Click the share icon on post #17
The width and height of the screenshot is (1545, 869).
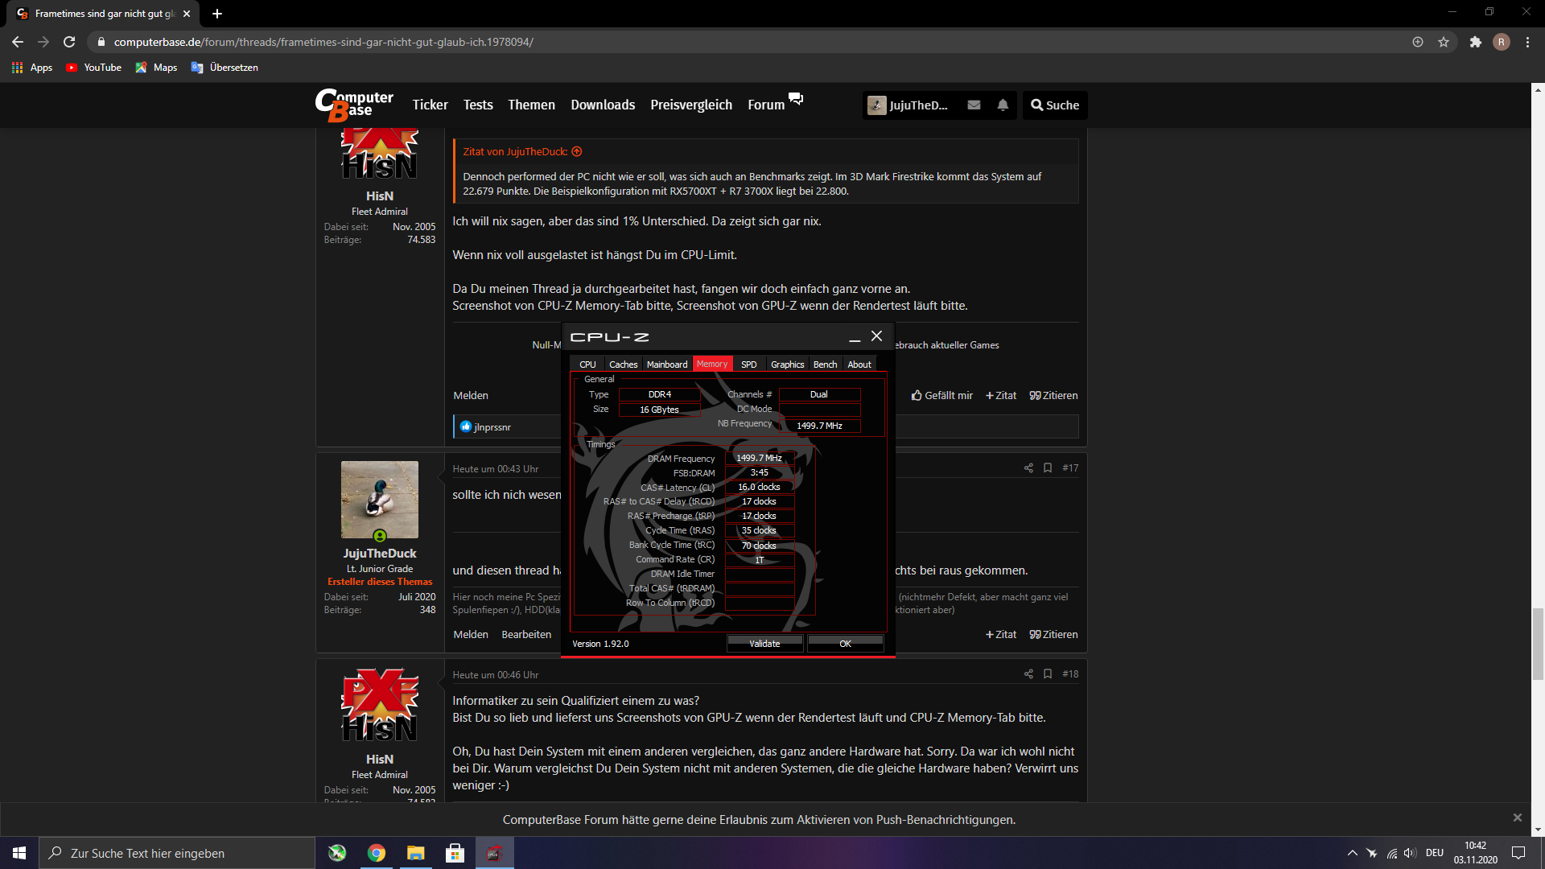click(x=1028, y=468)
